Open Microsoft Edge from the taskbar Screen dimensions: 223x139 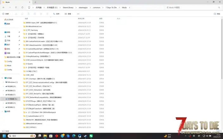[x=74, y=136]
